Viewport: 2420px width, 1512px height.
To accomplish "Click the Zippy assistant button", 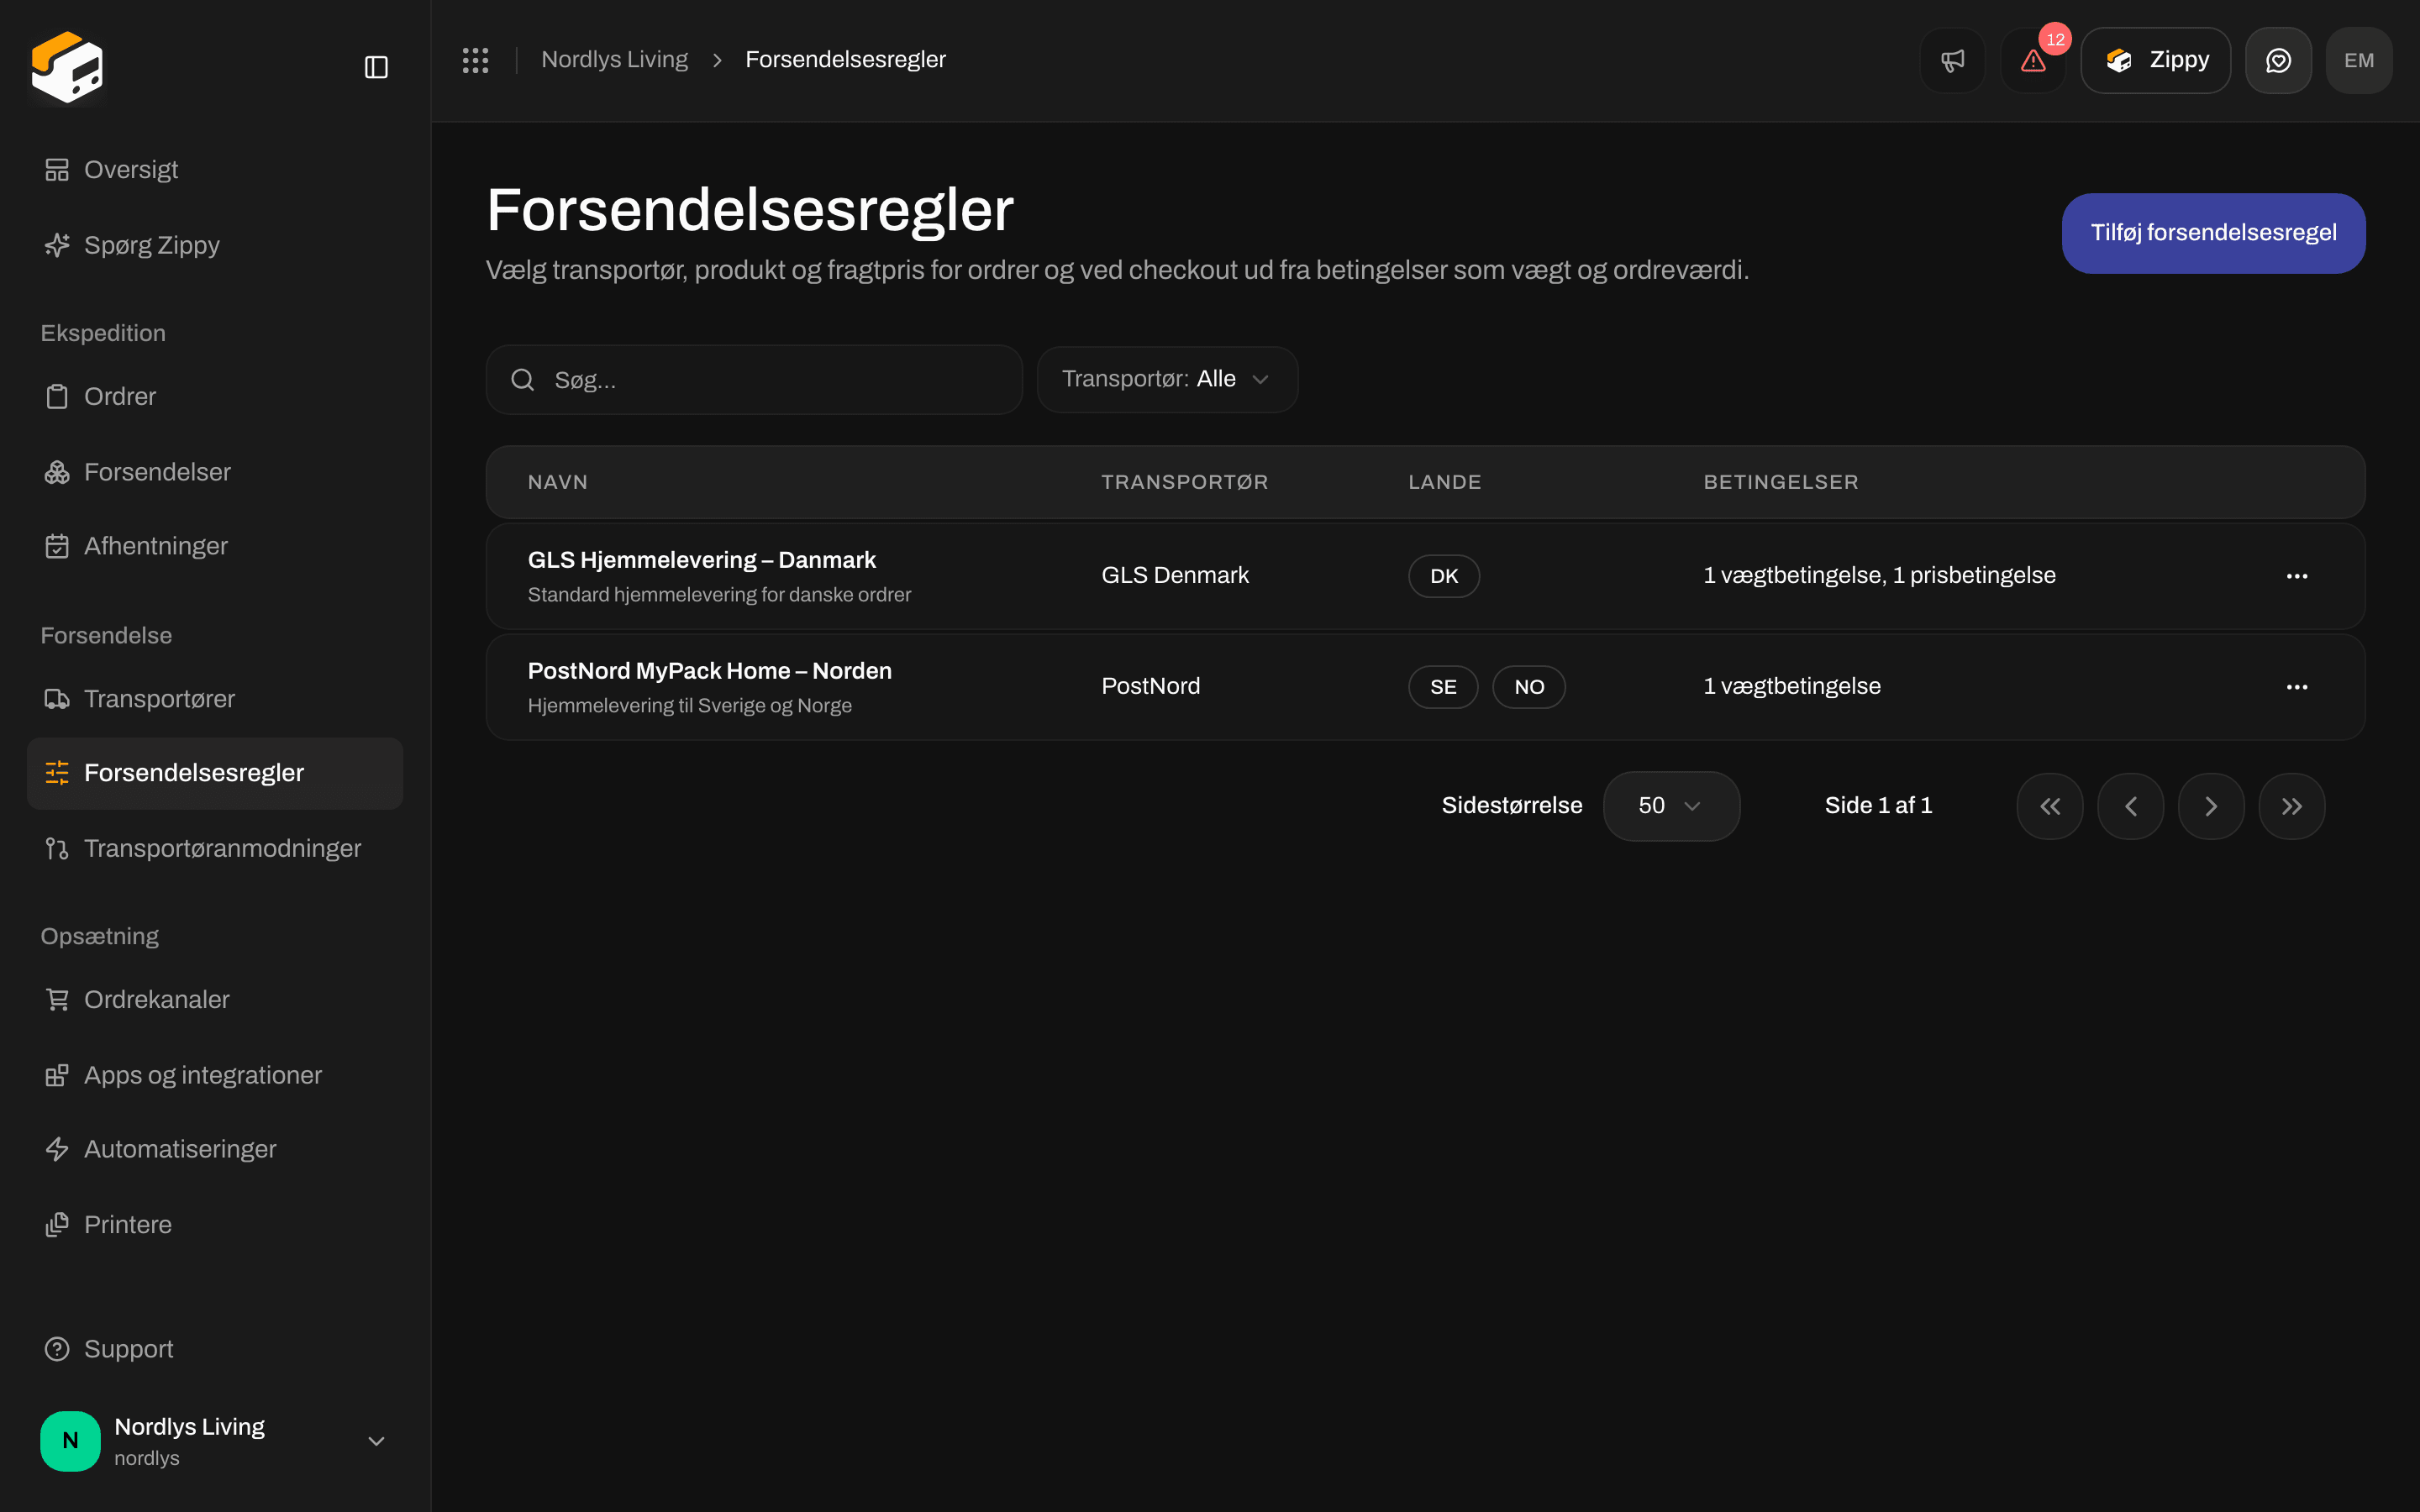I will pyautogui.click(x=2155, y=60).
